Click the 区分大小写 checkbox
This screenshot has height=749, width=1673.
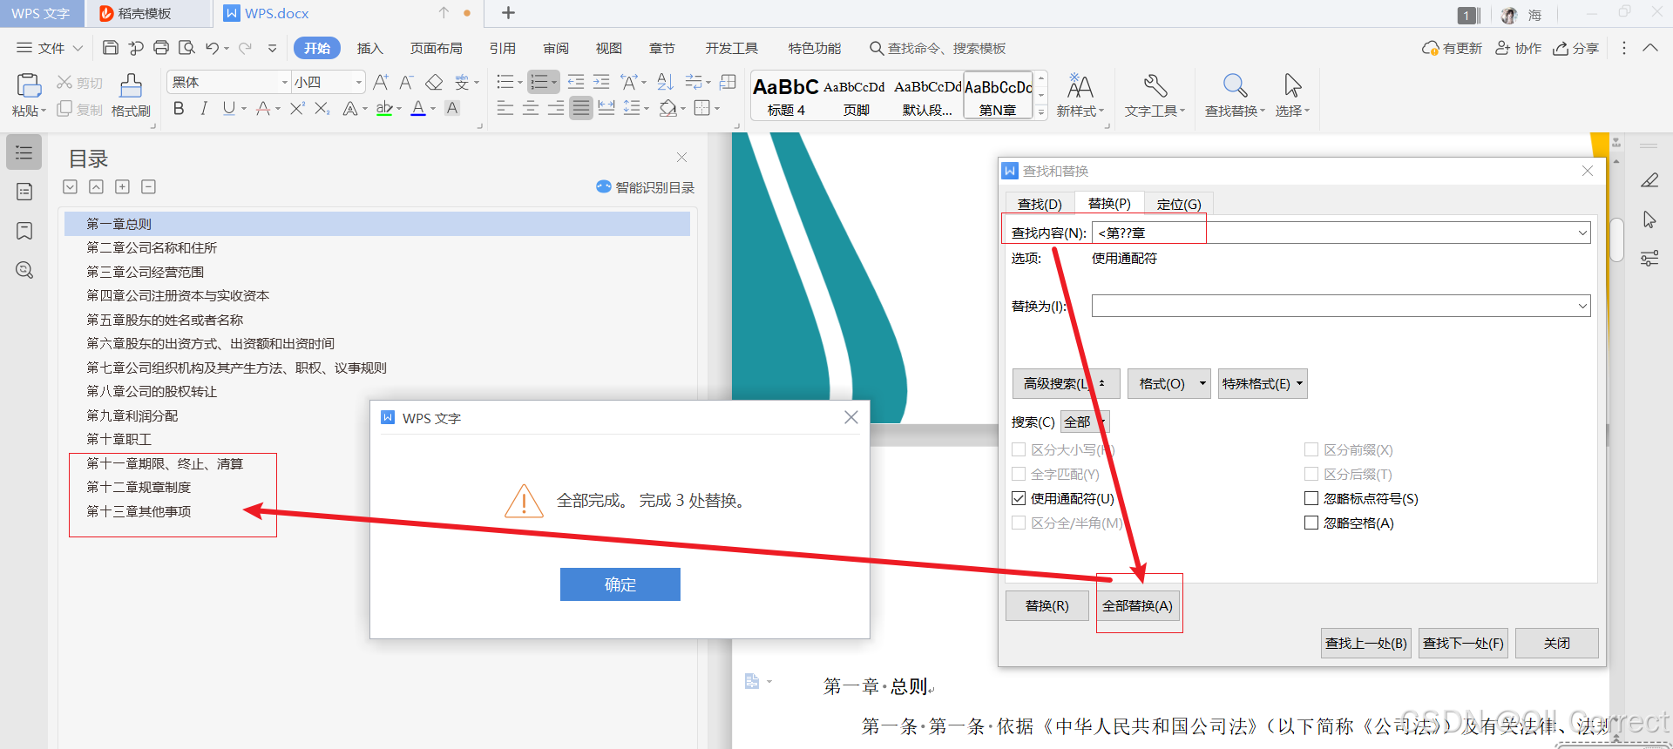(1019, 449)
